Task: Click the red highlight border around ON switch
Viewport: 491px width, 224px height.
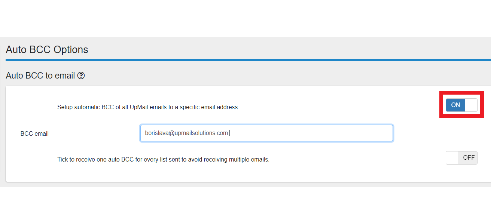Action: (461, 92)
